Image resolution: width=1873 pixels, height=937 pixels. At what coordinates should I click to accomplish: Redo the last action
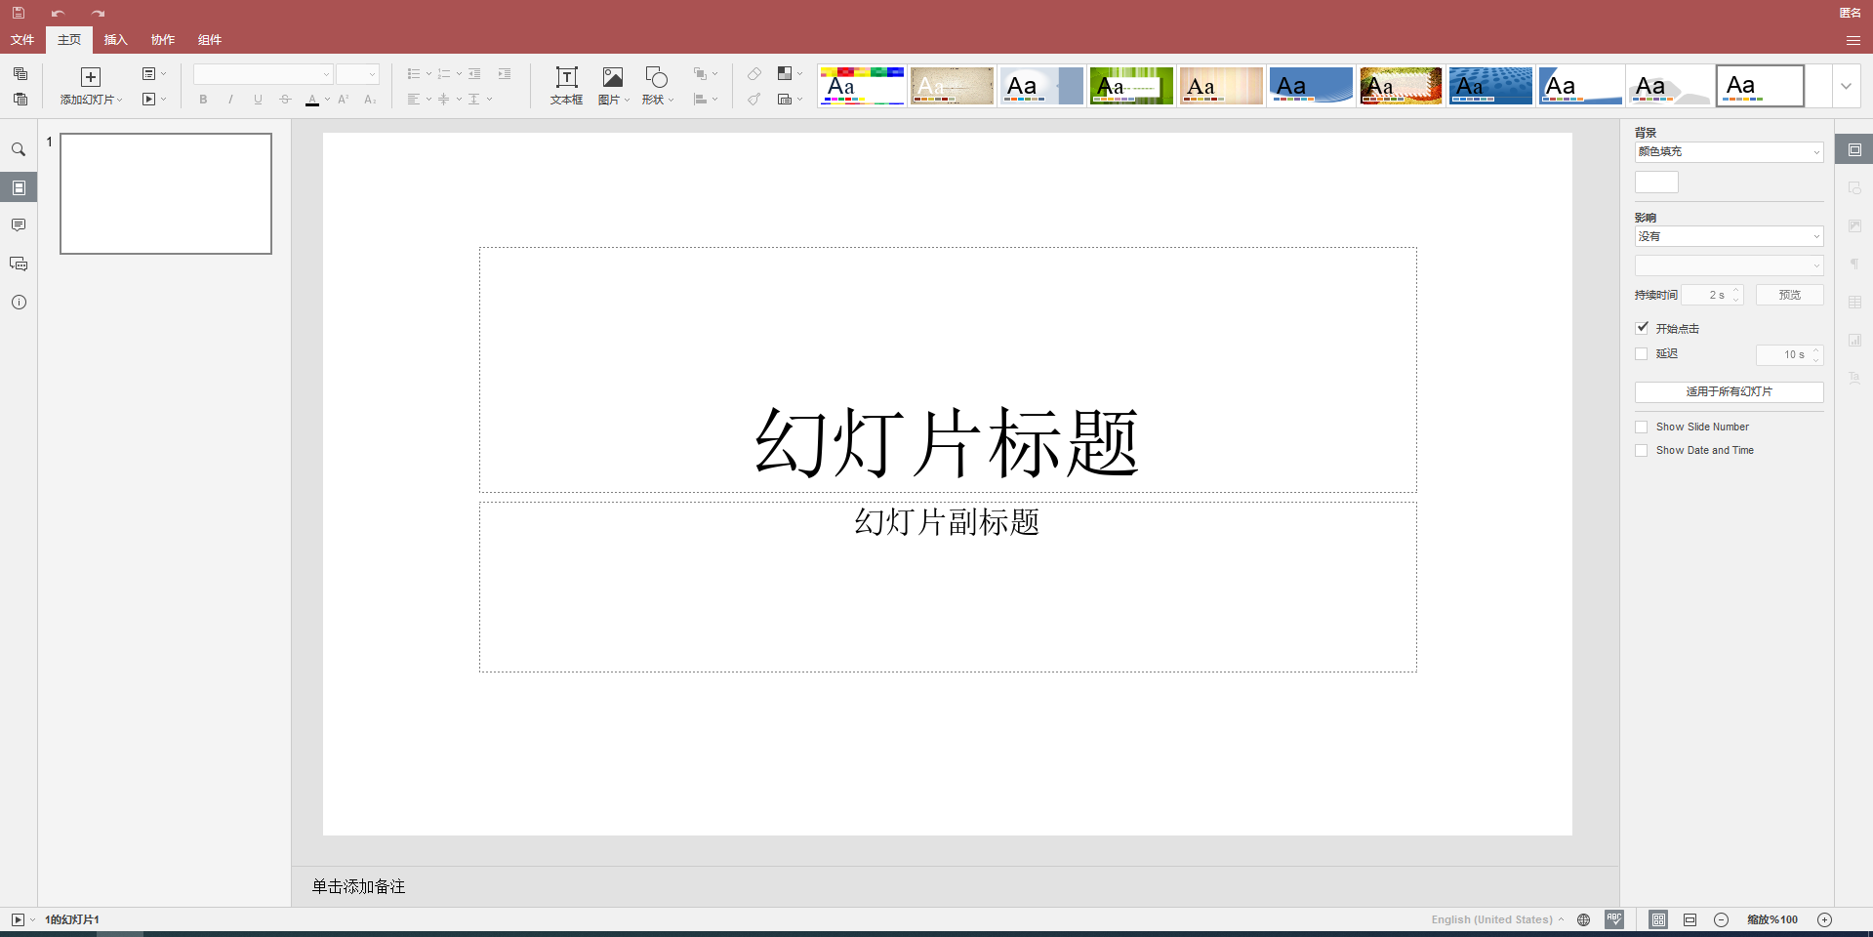point(98,13)
